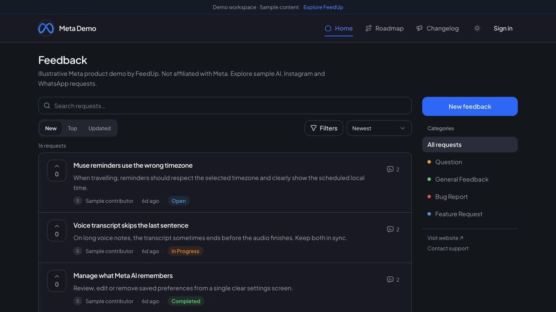Viewport: 556px width, 312px height.
Task: Upvote Manage what Meta AI remembers
Action: point(57,280)
